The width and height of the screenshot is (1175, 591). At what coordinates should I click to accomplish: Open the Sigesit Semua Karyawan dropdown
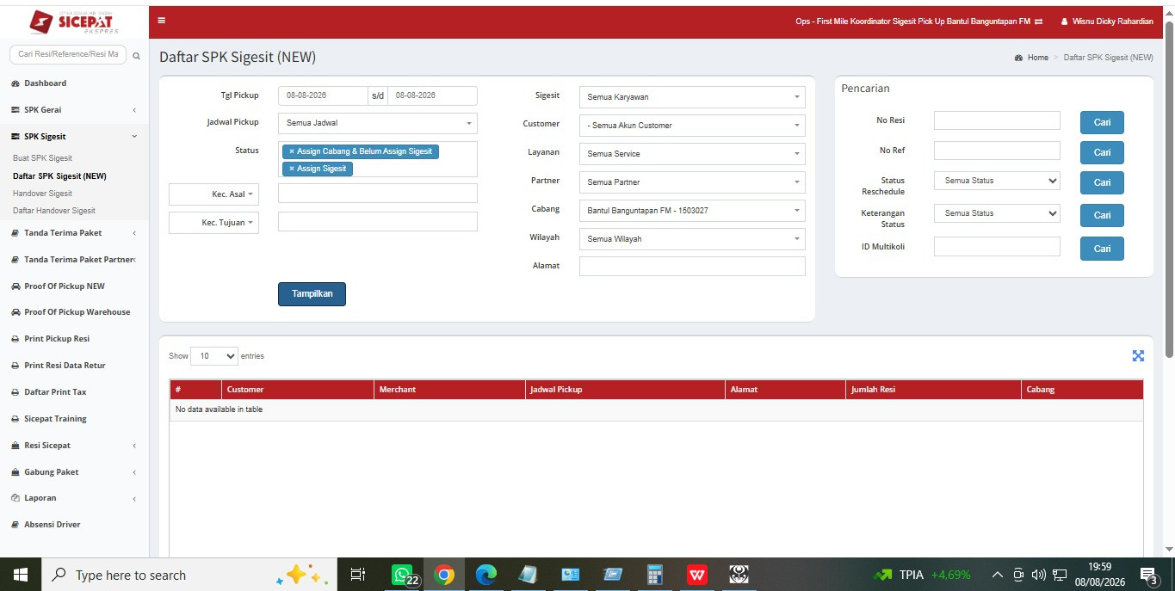[692, 97]
